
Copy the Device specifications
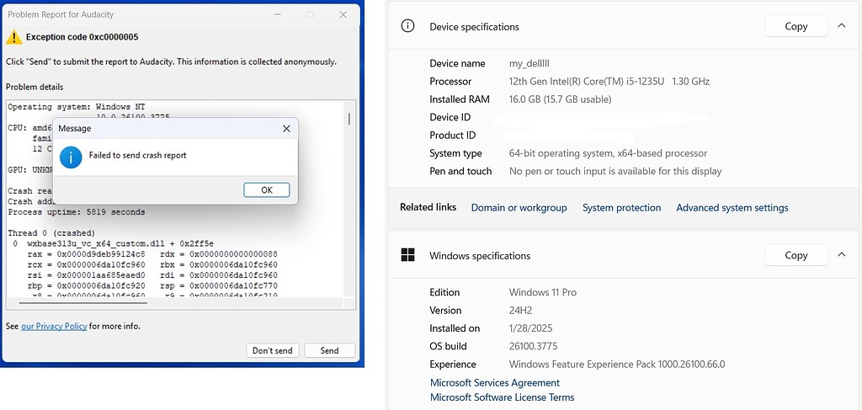(x=795, y=26)
